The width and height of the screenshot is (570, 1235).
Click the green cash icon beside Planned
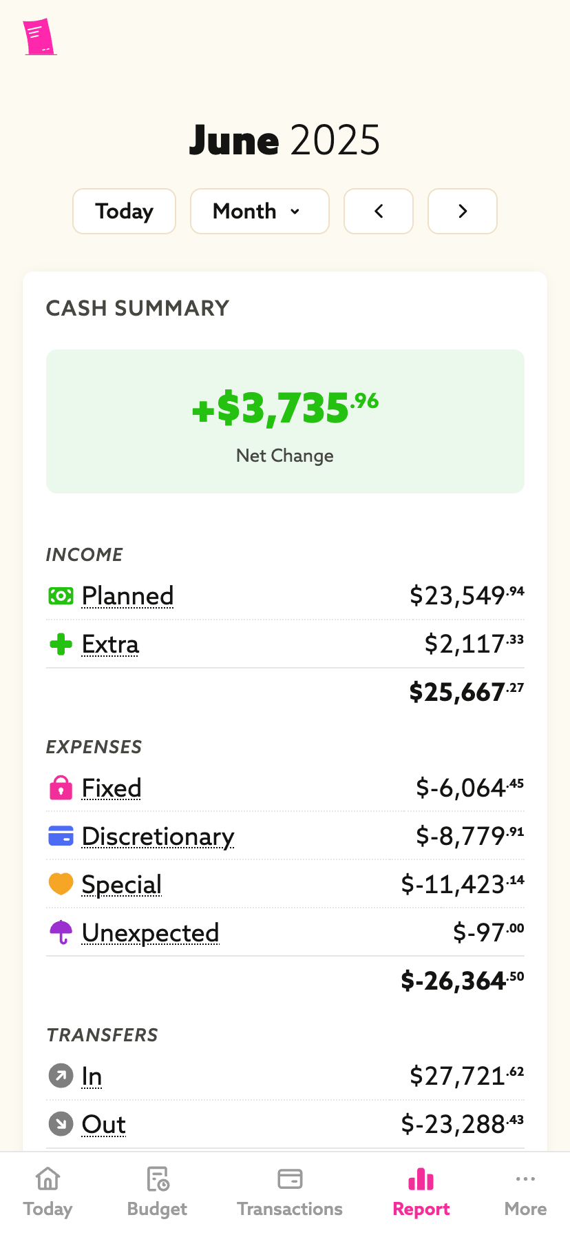pyautogui.click(x=61, y=596)
